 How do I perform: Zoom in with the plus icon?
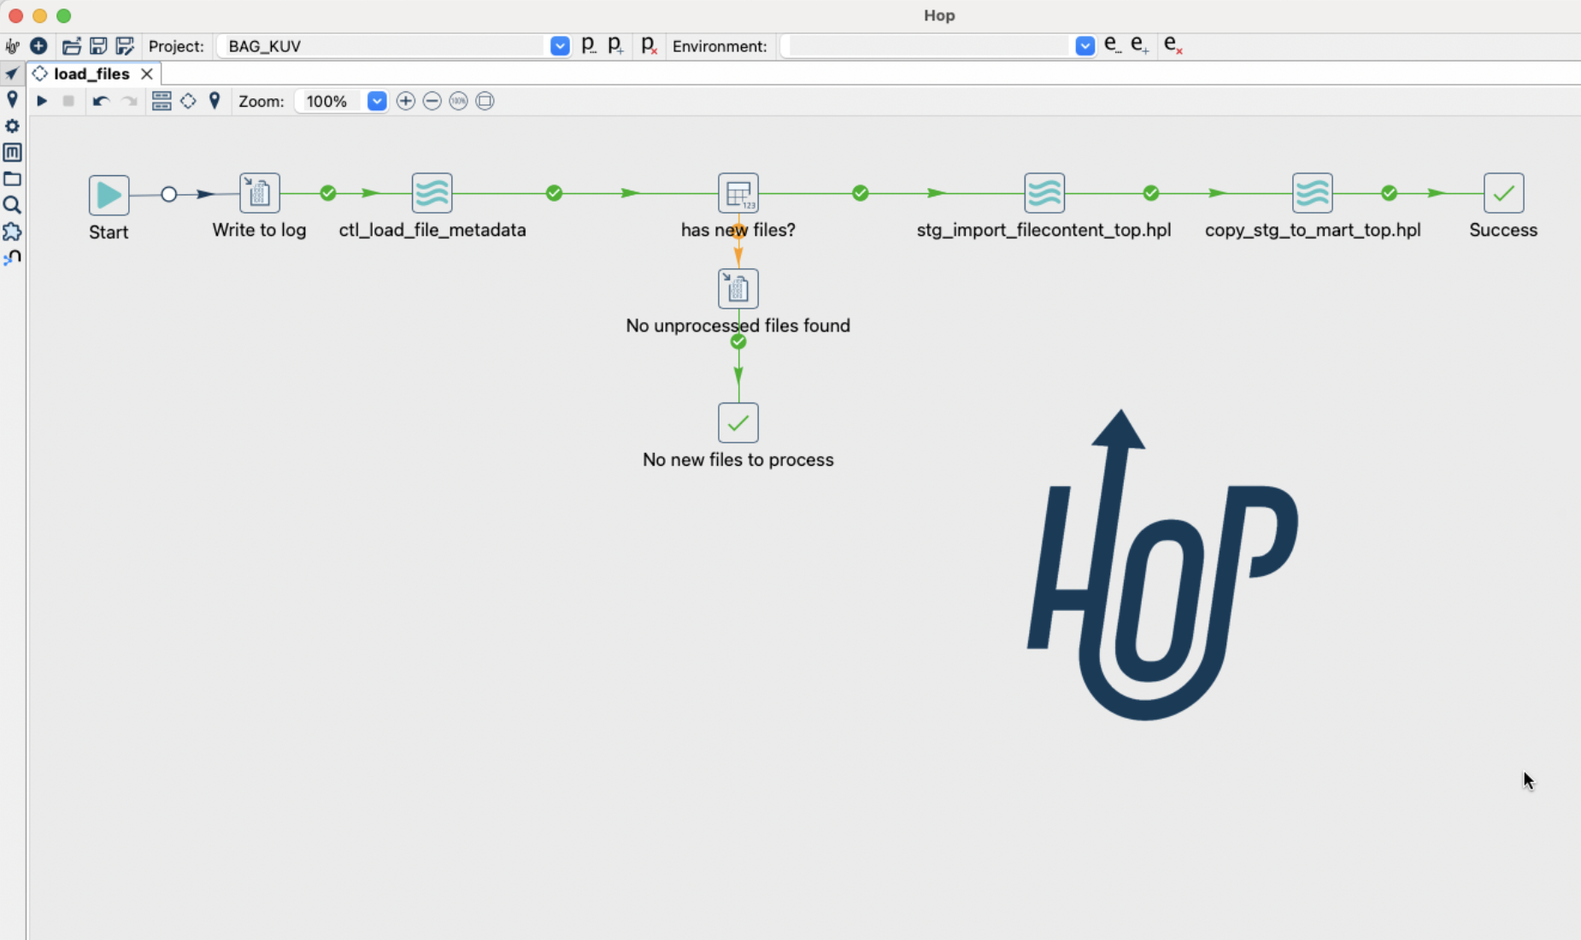click(405, 101)
